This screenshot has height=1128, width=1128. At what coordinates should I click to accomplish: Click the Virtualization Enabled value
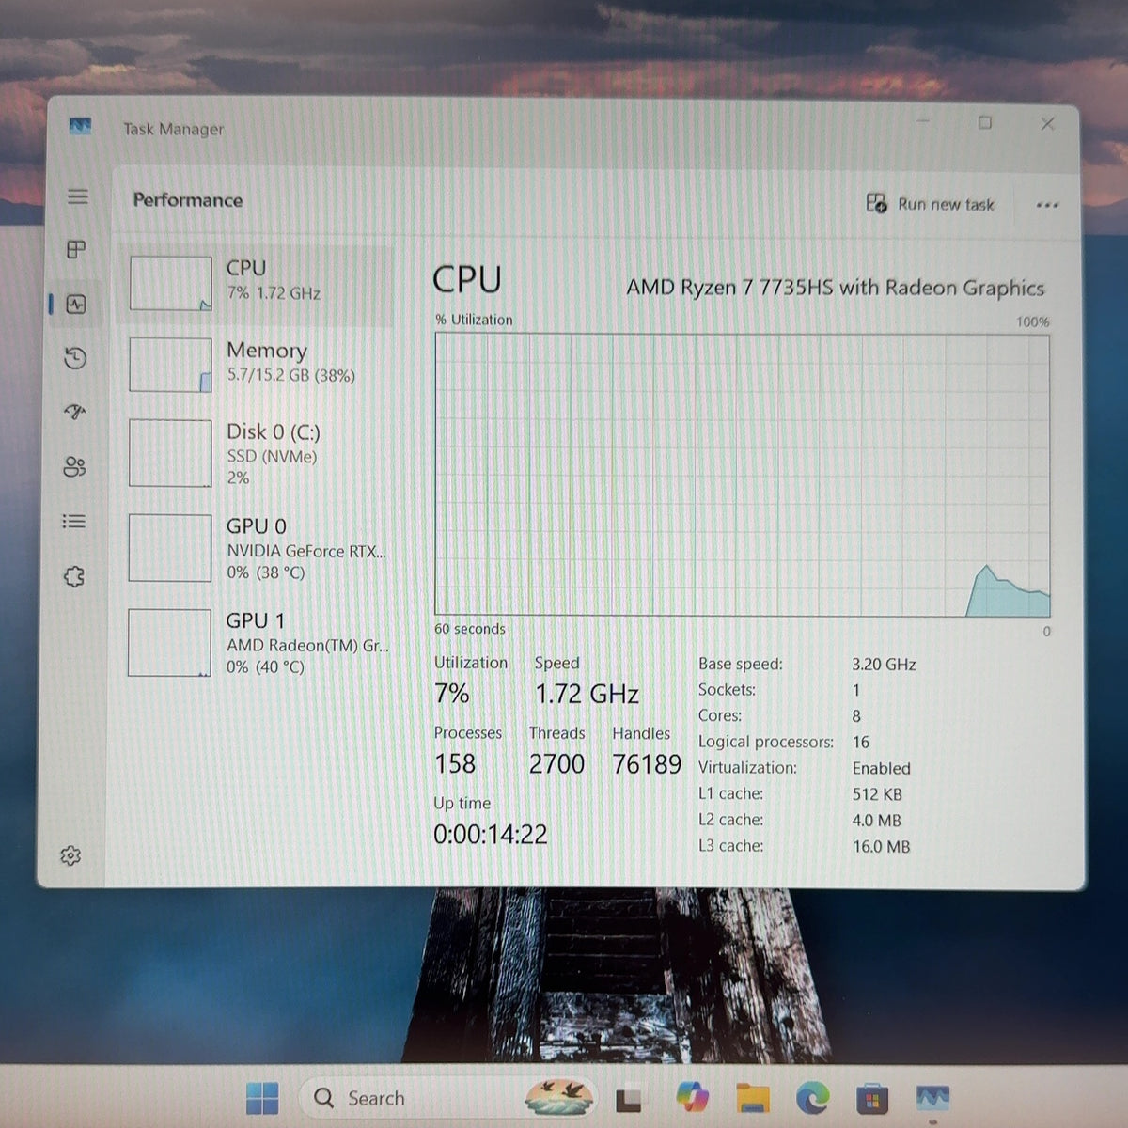point(882,768)
